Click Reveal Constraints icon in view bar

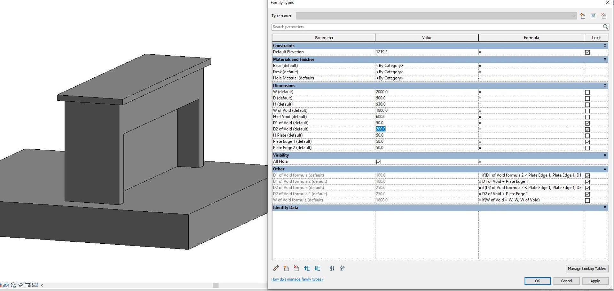click(28, 285)
